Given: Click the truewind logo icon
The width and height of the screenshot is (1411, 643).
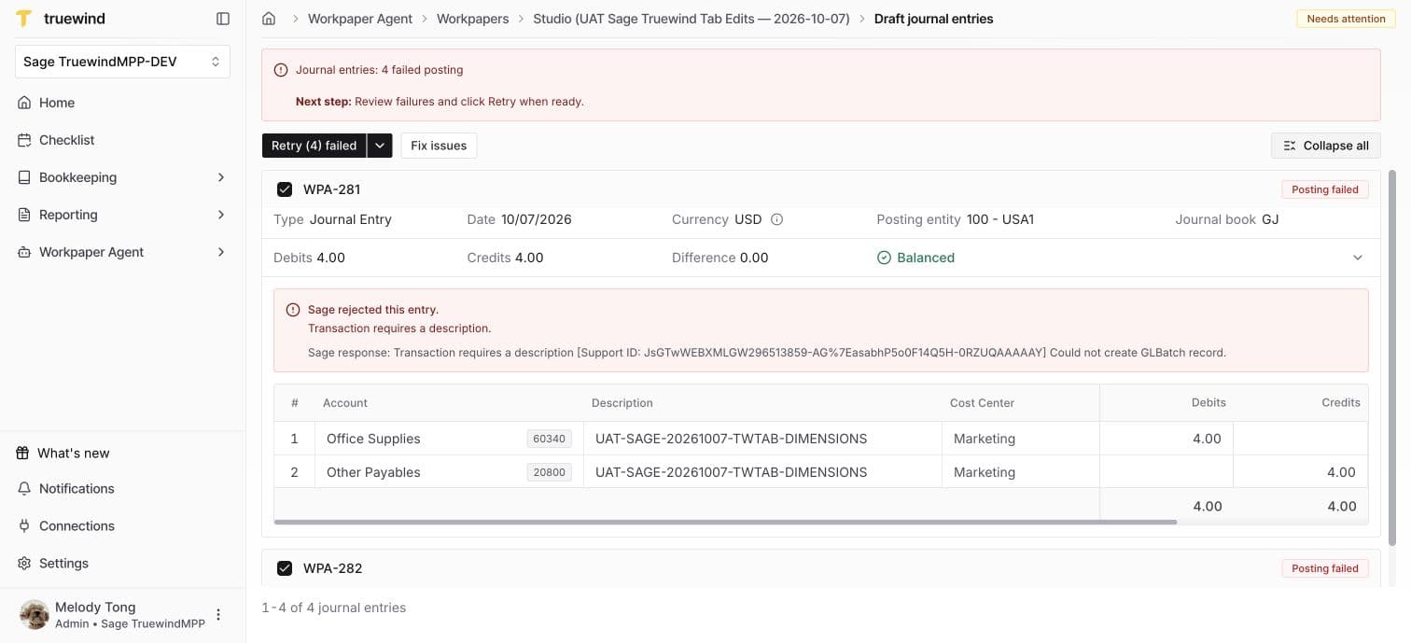Looking at the screenshot, I should (24, 19).
